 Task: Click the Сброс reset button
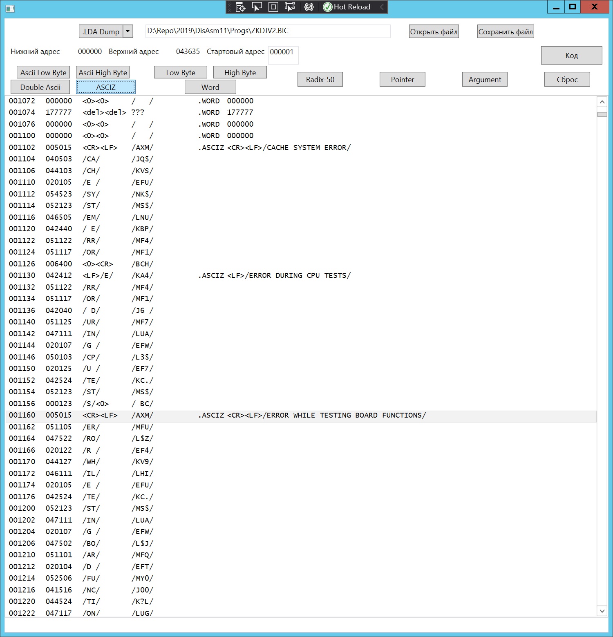pos(567,79)
